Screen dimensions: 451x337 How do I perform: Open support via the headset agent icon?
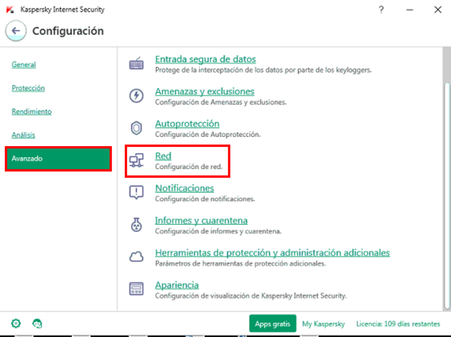[x=37, y=323]
